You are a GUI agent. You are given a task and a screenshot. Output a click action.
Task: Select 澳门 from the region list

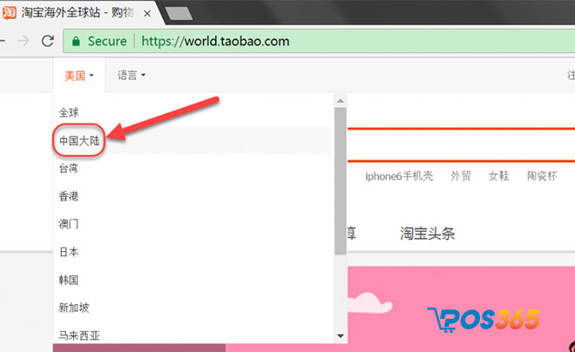(x=193, y=224)
